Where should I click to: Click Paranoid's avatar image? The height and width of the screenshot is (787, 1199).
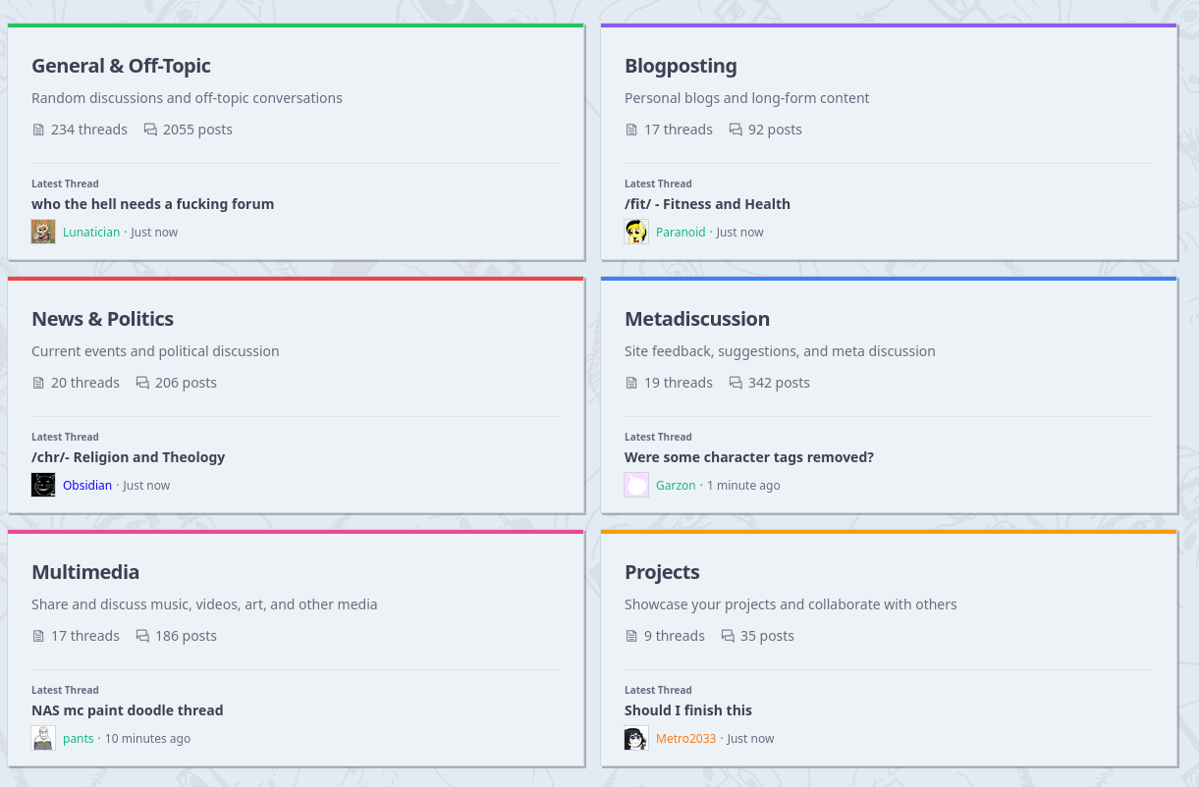point(636,232)
